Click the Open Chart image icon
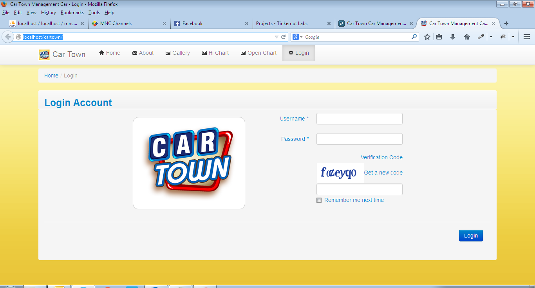 point(243,52)
